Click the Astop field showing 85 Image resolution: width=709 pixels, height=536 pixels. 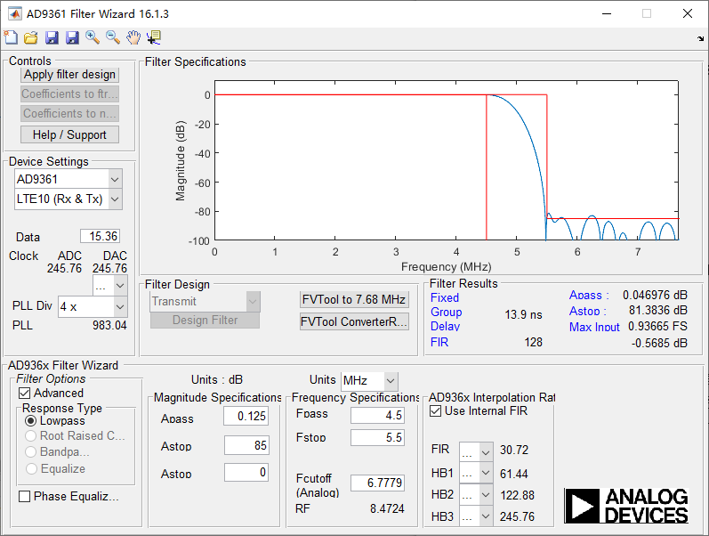[246, 445]
